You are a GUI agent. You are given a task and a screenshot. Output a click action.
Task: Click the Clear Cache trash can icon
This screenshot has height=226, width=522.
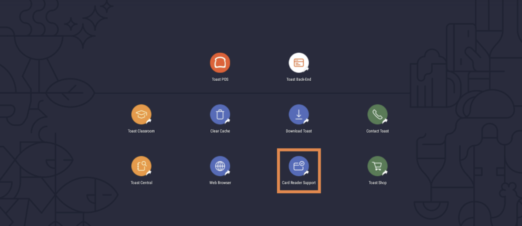pos(220,115)
